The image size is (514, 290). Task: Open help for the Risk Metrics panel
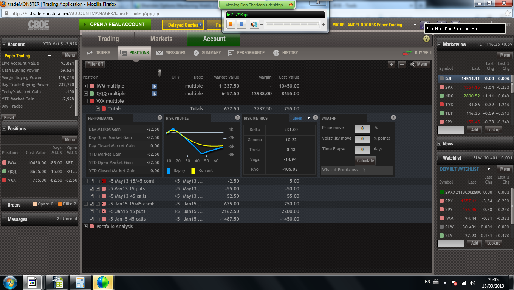click(x=316, y=118)
